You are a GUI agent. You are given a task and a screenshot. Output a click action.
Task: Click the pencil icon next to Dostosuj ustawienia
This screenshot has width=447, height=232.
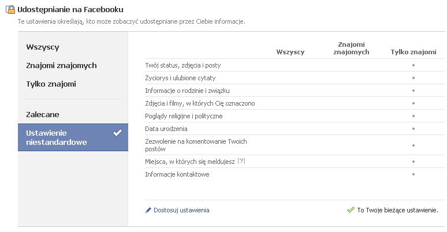[x=148, y=210]
